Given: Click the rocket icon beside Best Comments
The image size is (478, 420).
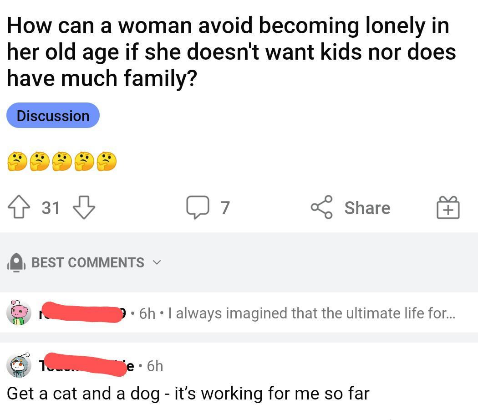Looking at the screenshot, I should tap(16, 263).
